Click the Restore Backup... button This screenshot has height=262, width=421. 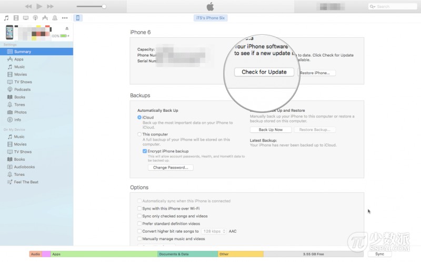pos(315,130)
